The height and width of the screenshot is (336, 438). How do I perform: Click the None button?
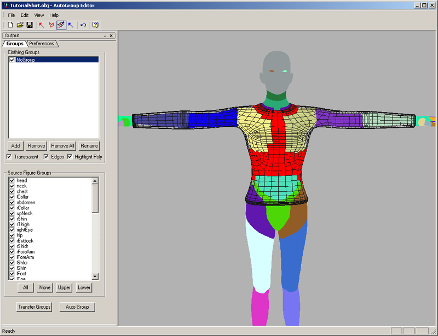(45, 287)
